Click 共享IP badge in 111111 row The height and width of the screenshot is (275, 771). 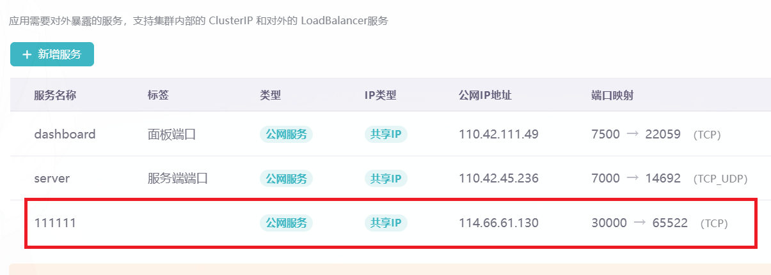click(x=386, y=223)
